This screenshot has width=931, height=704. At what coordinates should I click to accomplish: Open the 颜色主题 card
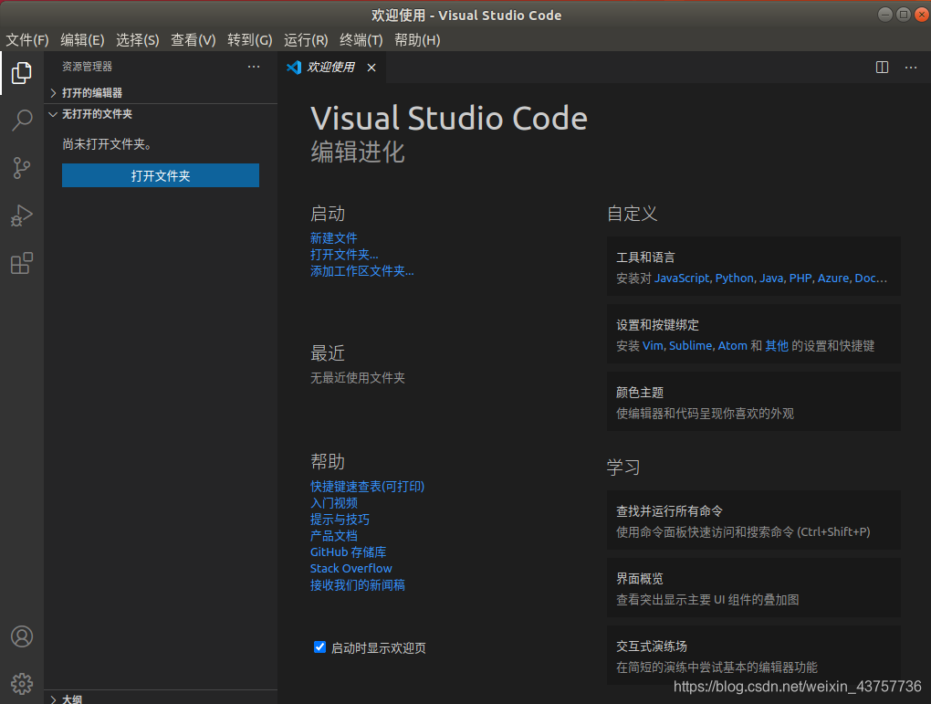click(x=753, y=402)
